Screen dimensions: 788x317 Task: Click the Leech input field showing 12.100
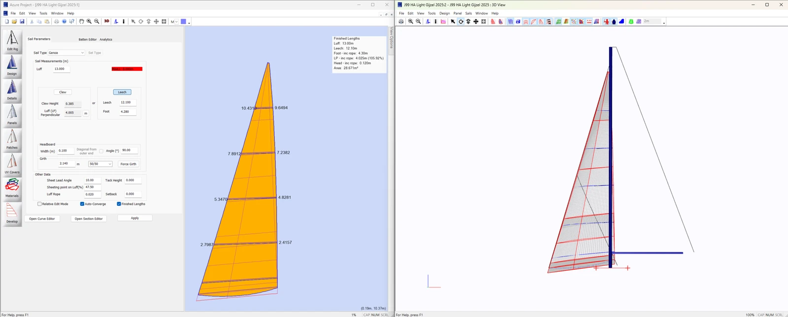128,102
